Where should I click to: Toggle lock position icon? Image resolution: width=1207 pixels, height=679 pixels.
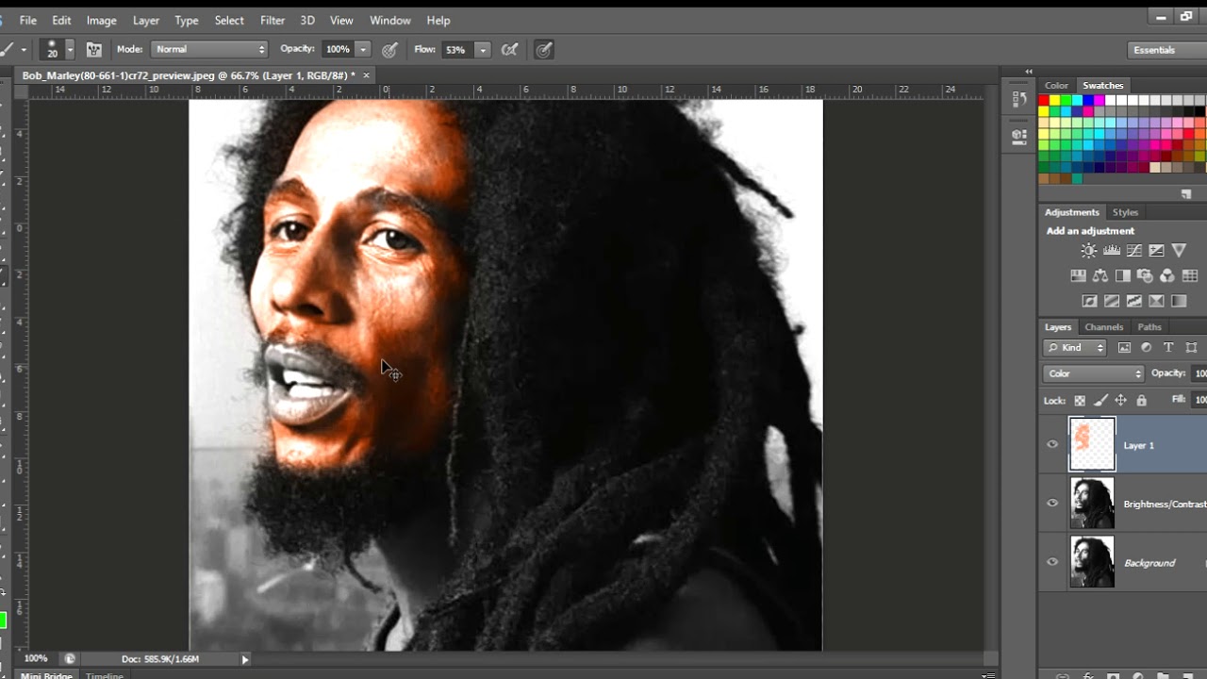tap(1121, 401)
